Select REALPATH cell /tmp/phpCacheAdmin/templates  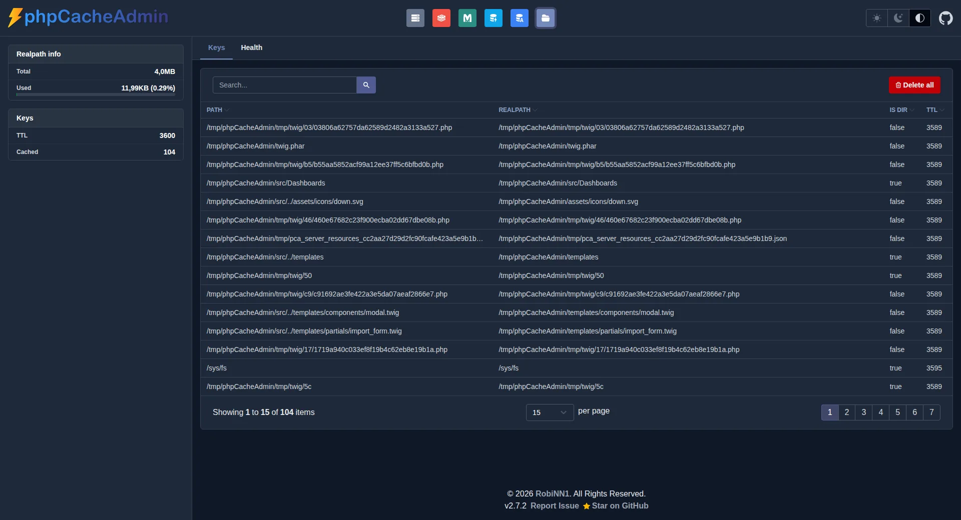point(549,257)
